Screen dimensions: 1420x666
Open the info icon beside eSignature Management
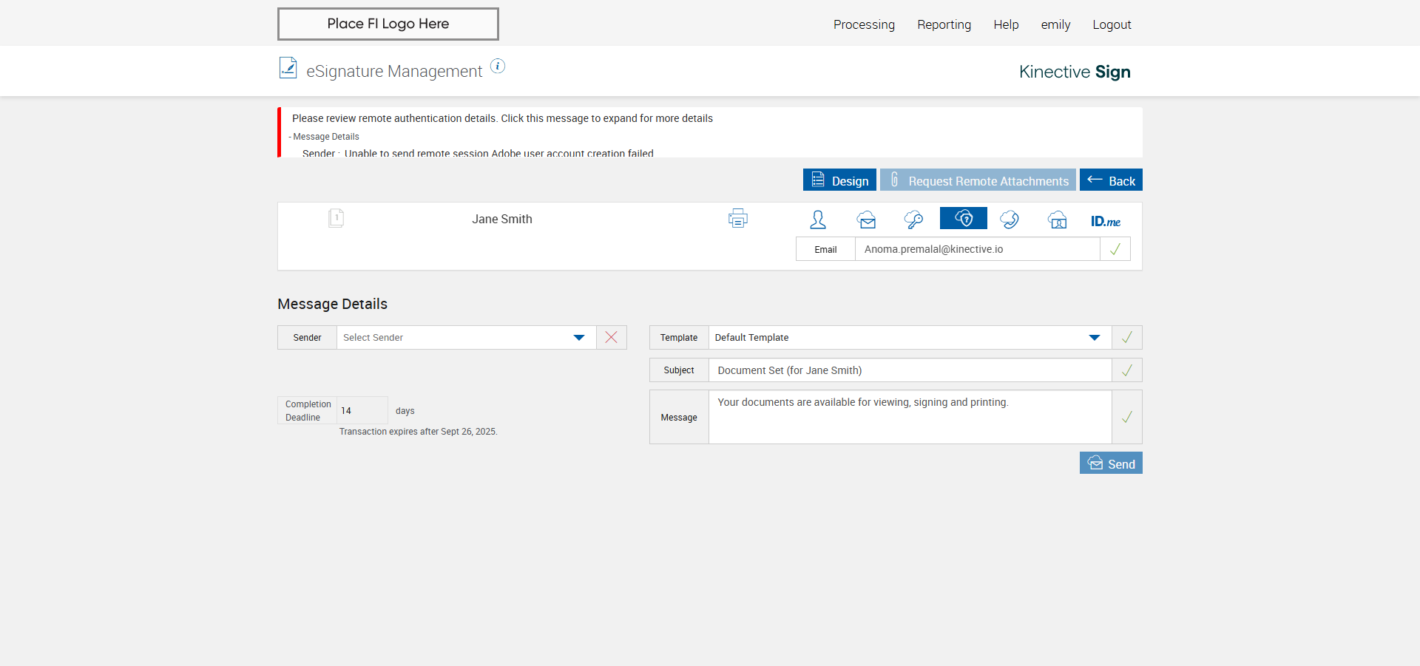point(498,67)
